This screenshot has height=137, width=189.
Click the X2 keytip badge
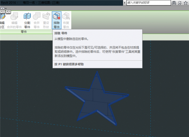pos(2,11)
